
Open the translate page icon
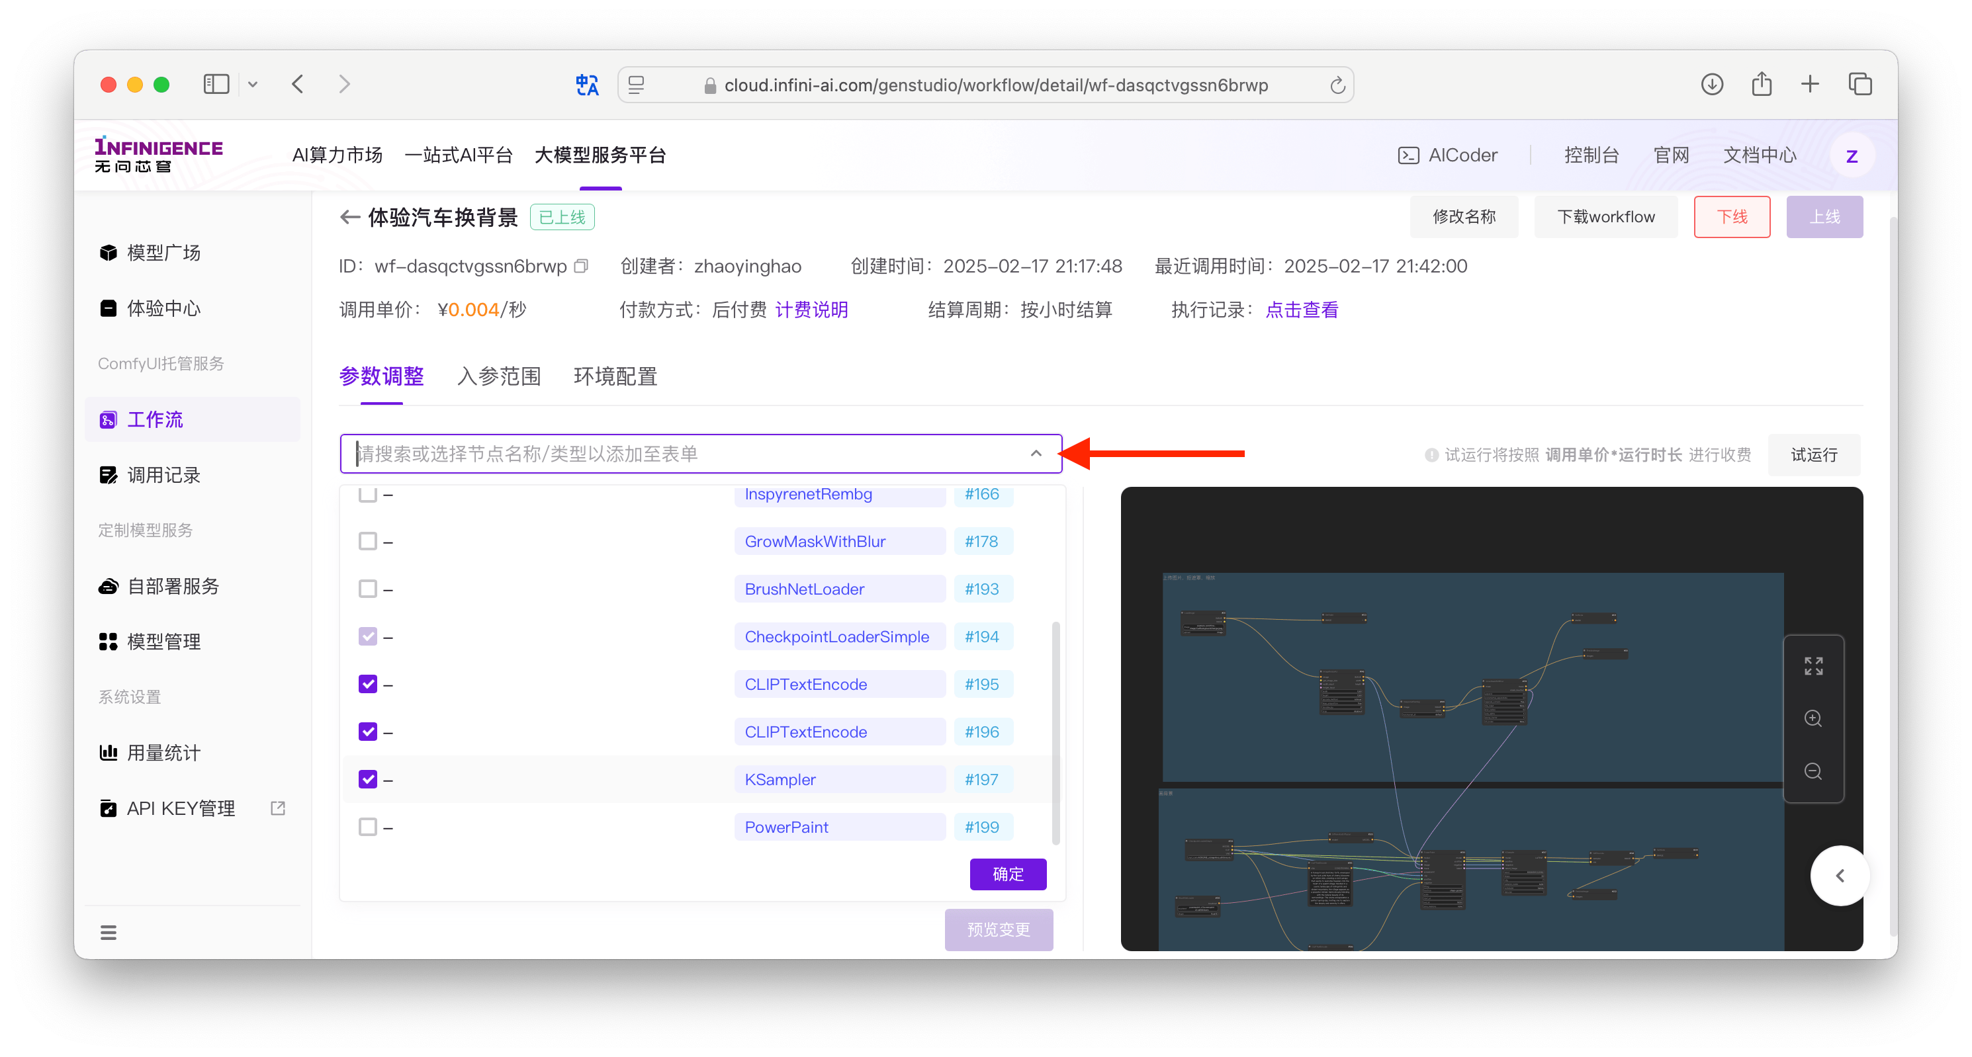coord(587,85)
